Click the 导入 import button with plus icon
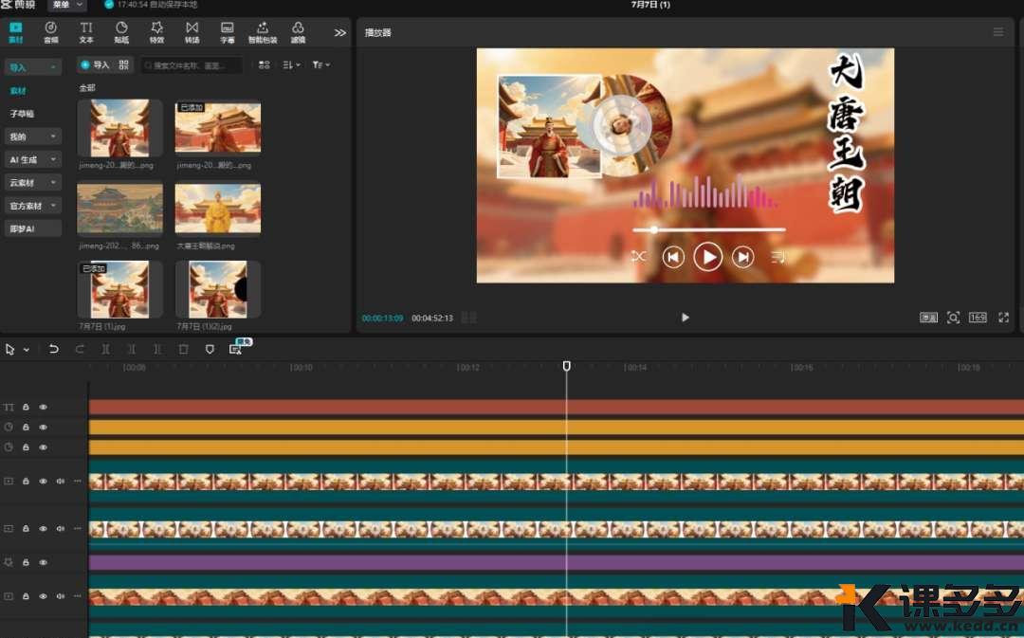1024x638 pixels. (x=95, y=64)
